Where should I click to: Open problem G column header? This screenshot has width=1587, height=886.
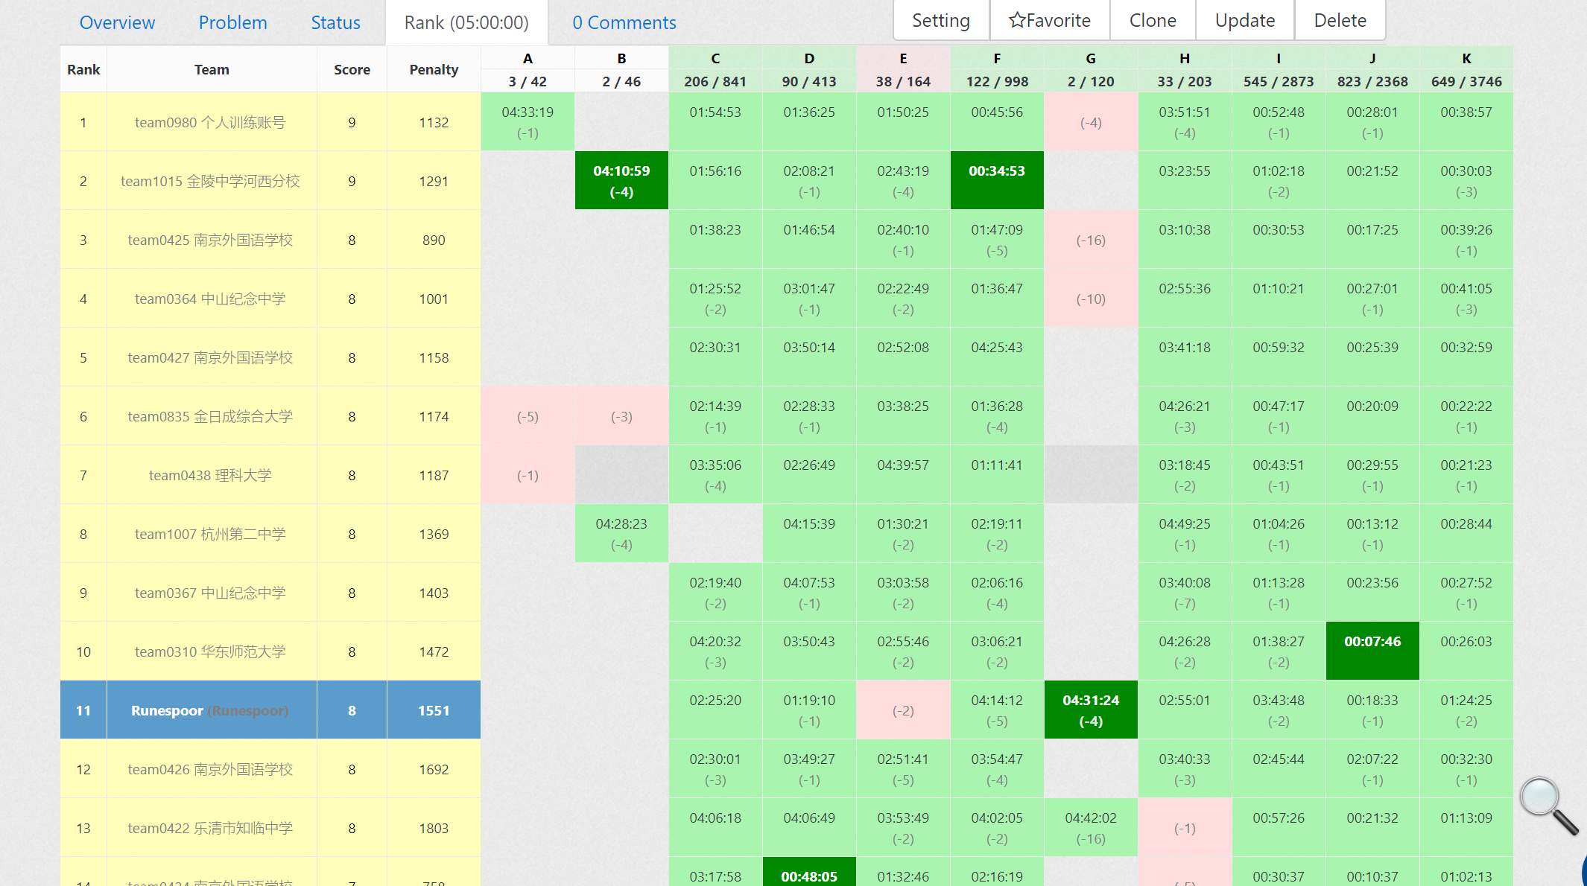[1090, 59]
